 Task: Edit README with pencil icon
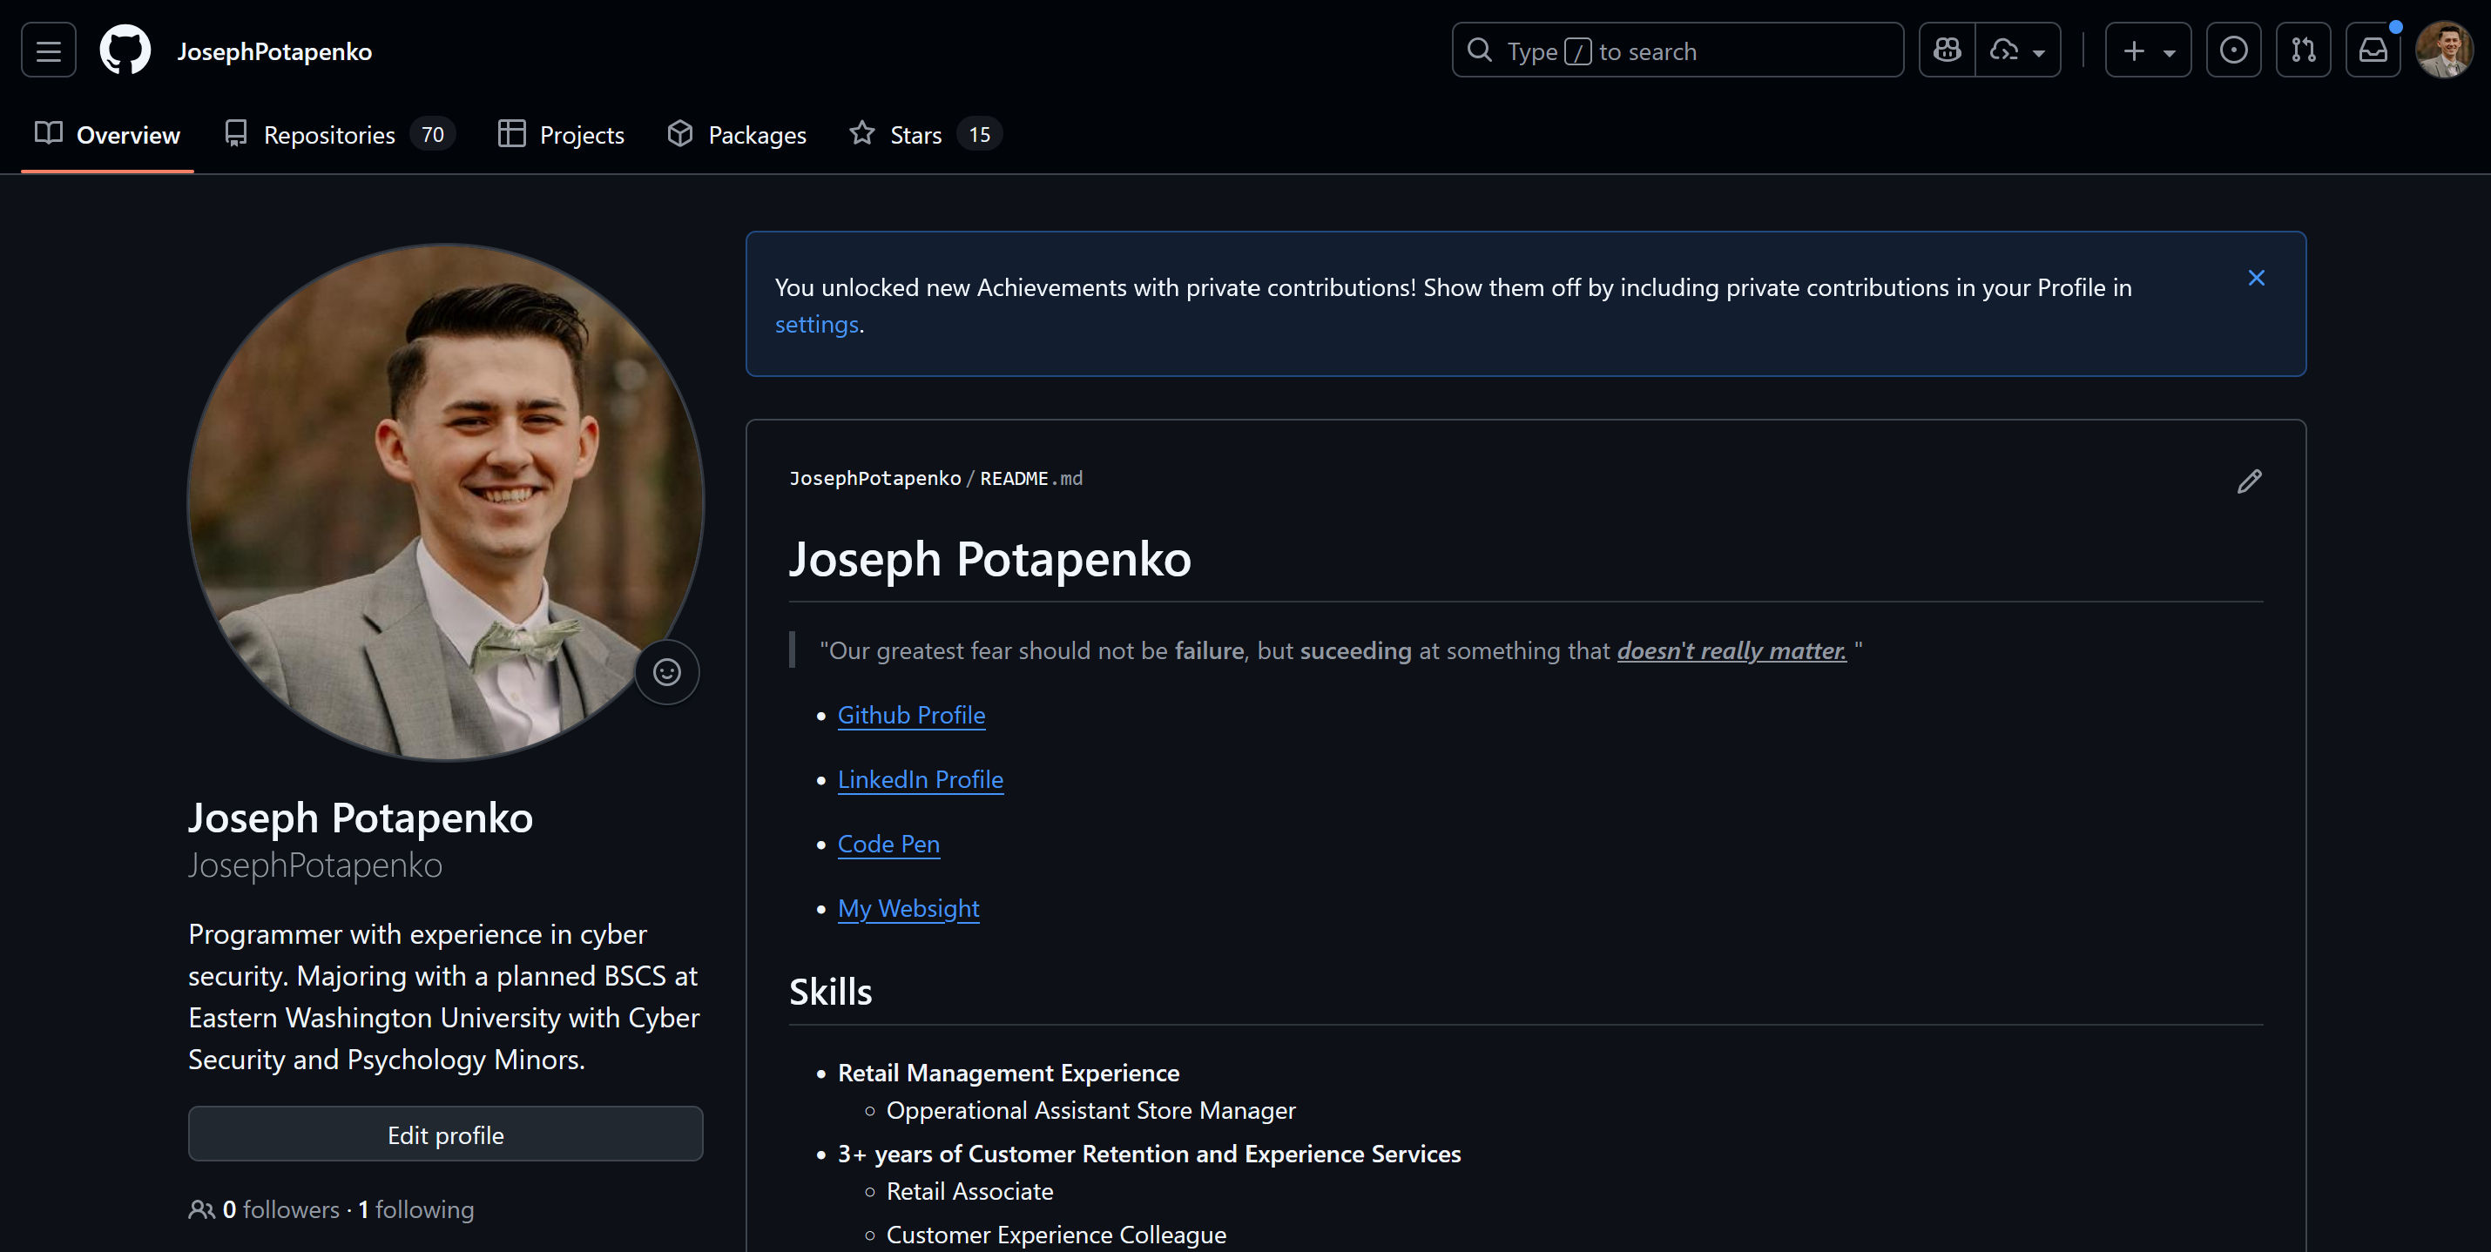point(2248,481)
